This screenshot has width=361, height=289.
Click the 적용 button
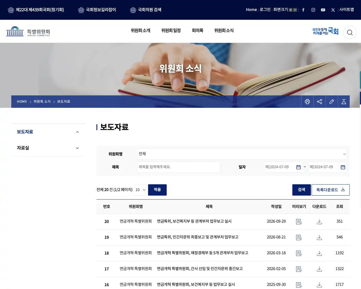(157, 190)
